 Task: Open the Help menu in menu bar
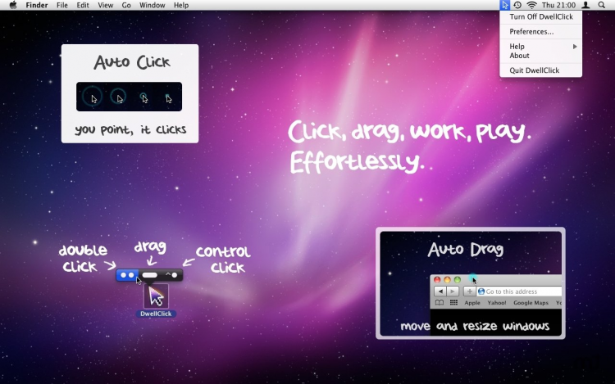pyautogui.click(x=181, y=5)
